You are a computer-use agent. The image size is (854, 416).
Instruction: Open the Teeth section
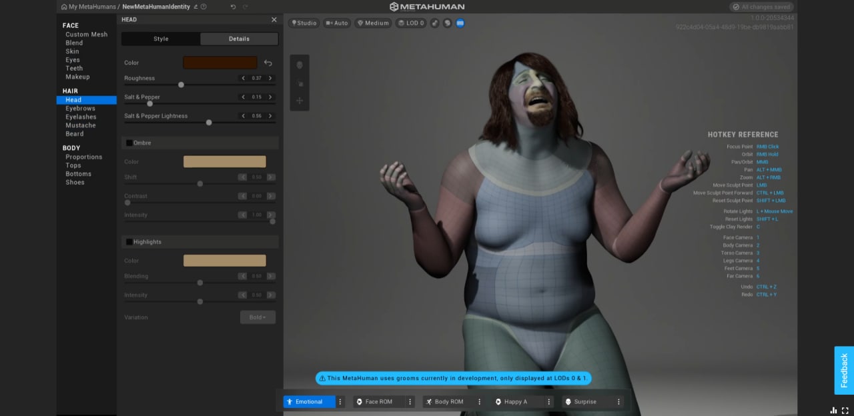click(x=74, y=68)
